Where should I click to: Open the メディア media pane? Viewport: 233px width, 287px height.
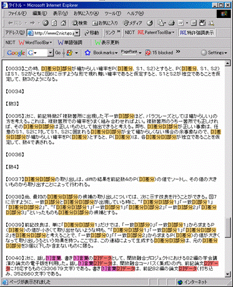pos(132,23)
